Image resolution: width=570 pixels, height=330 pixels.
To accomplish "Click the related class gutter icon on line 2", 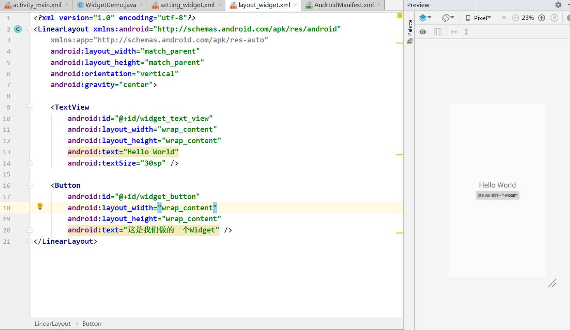I will click(x=18, y=29).
